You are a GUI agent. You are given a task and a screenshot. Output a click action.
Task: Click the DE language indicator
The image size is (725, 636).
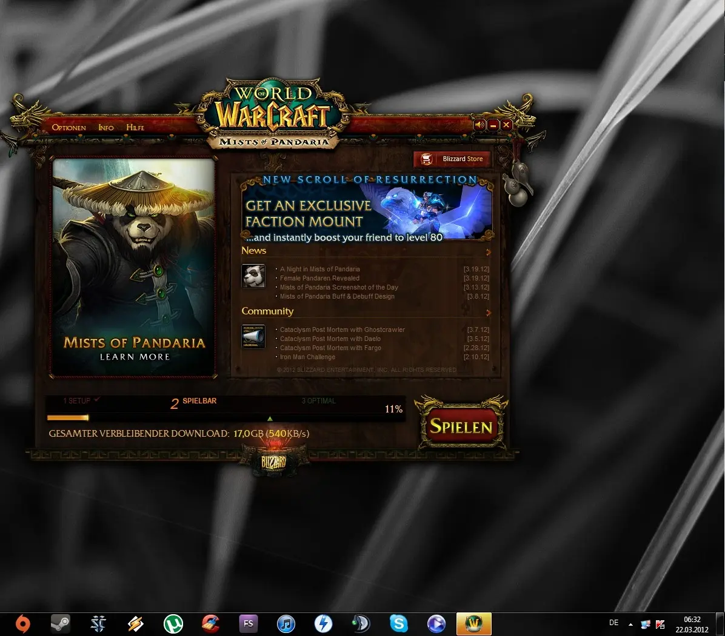pos(613,623)
